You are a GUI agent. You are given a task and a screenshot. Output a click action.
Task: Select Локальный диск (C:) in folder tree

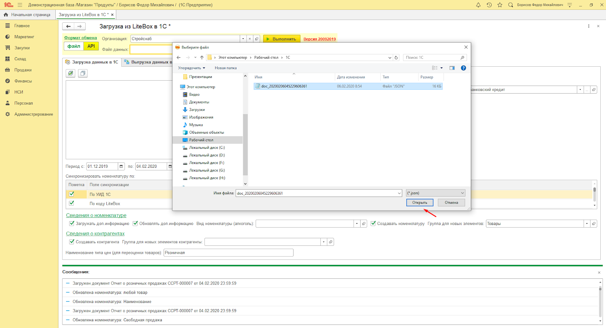(207, 148)
